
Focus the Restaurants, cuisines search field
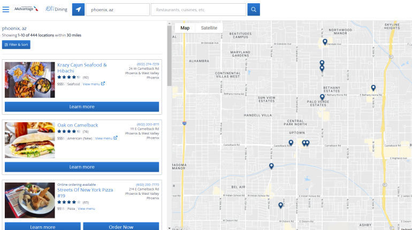198,10
